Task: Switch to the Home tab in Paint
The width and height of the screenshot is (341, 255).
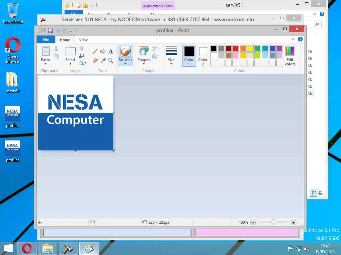Action: pyautogui.click(x=65, y=40)
